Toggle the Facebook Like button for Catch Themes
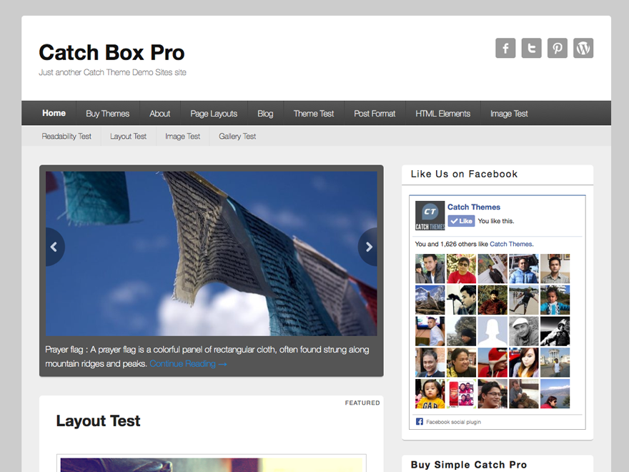Viewport: 629px width, 472px height. tap(461, 221)
